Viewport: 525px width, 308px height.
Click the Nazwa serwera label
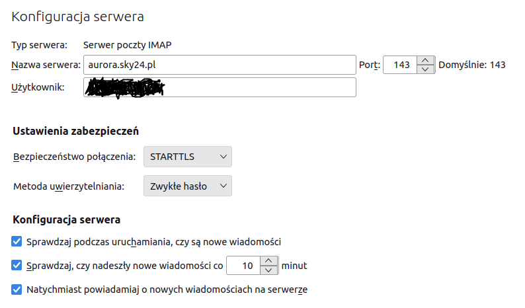point(45,65)
